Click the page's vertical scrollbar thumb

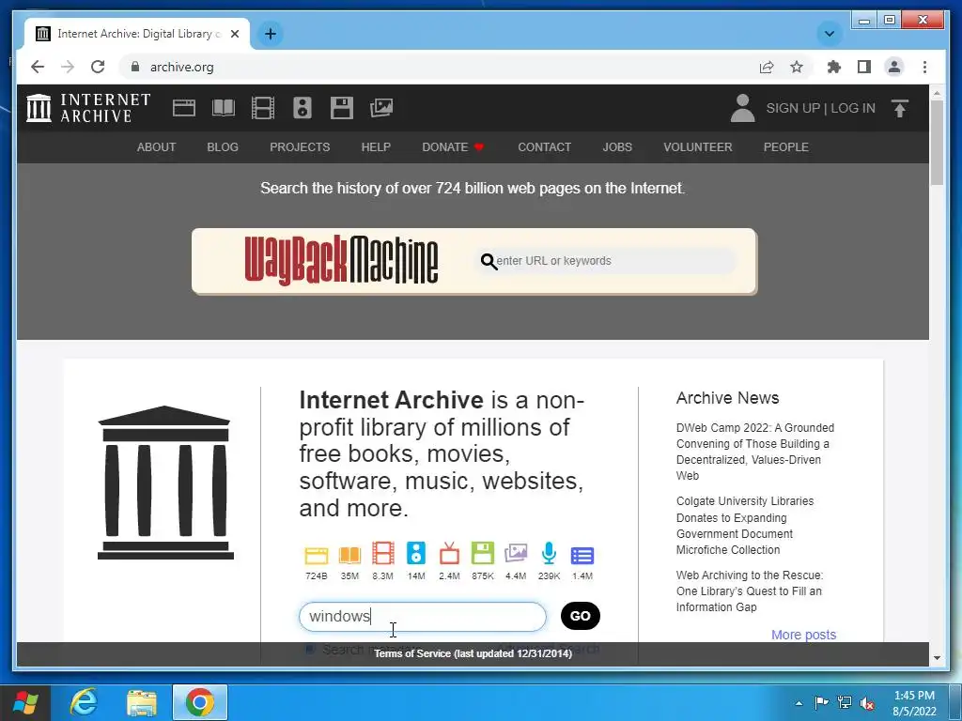tap(937, 143)
